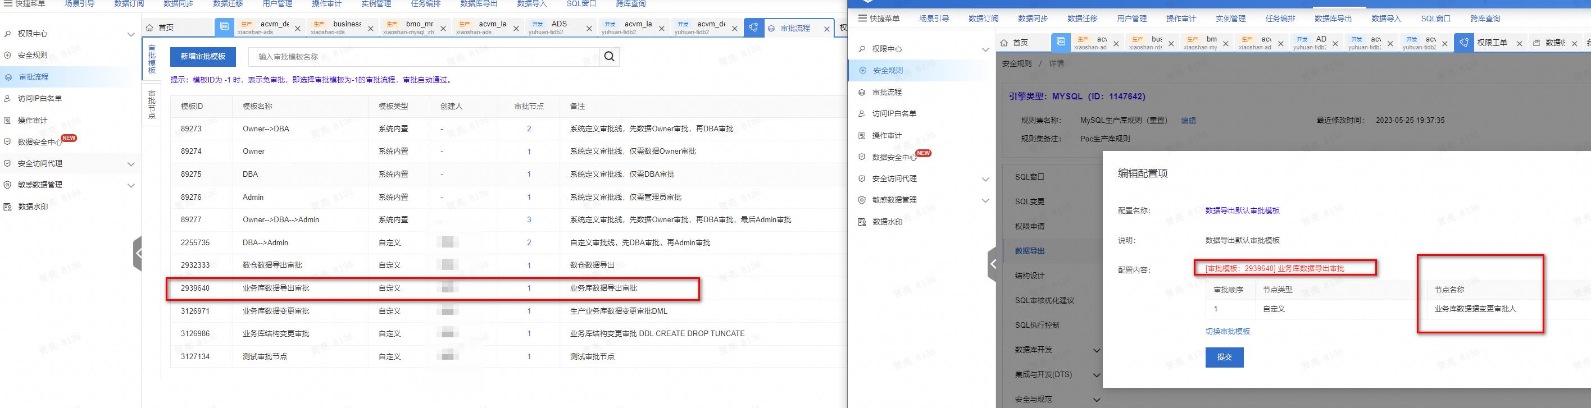
Task: Expand 敏感数据管理 chevron in right window sidebar
Action: pyautogui.click(x=985, y=200)
